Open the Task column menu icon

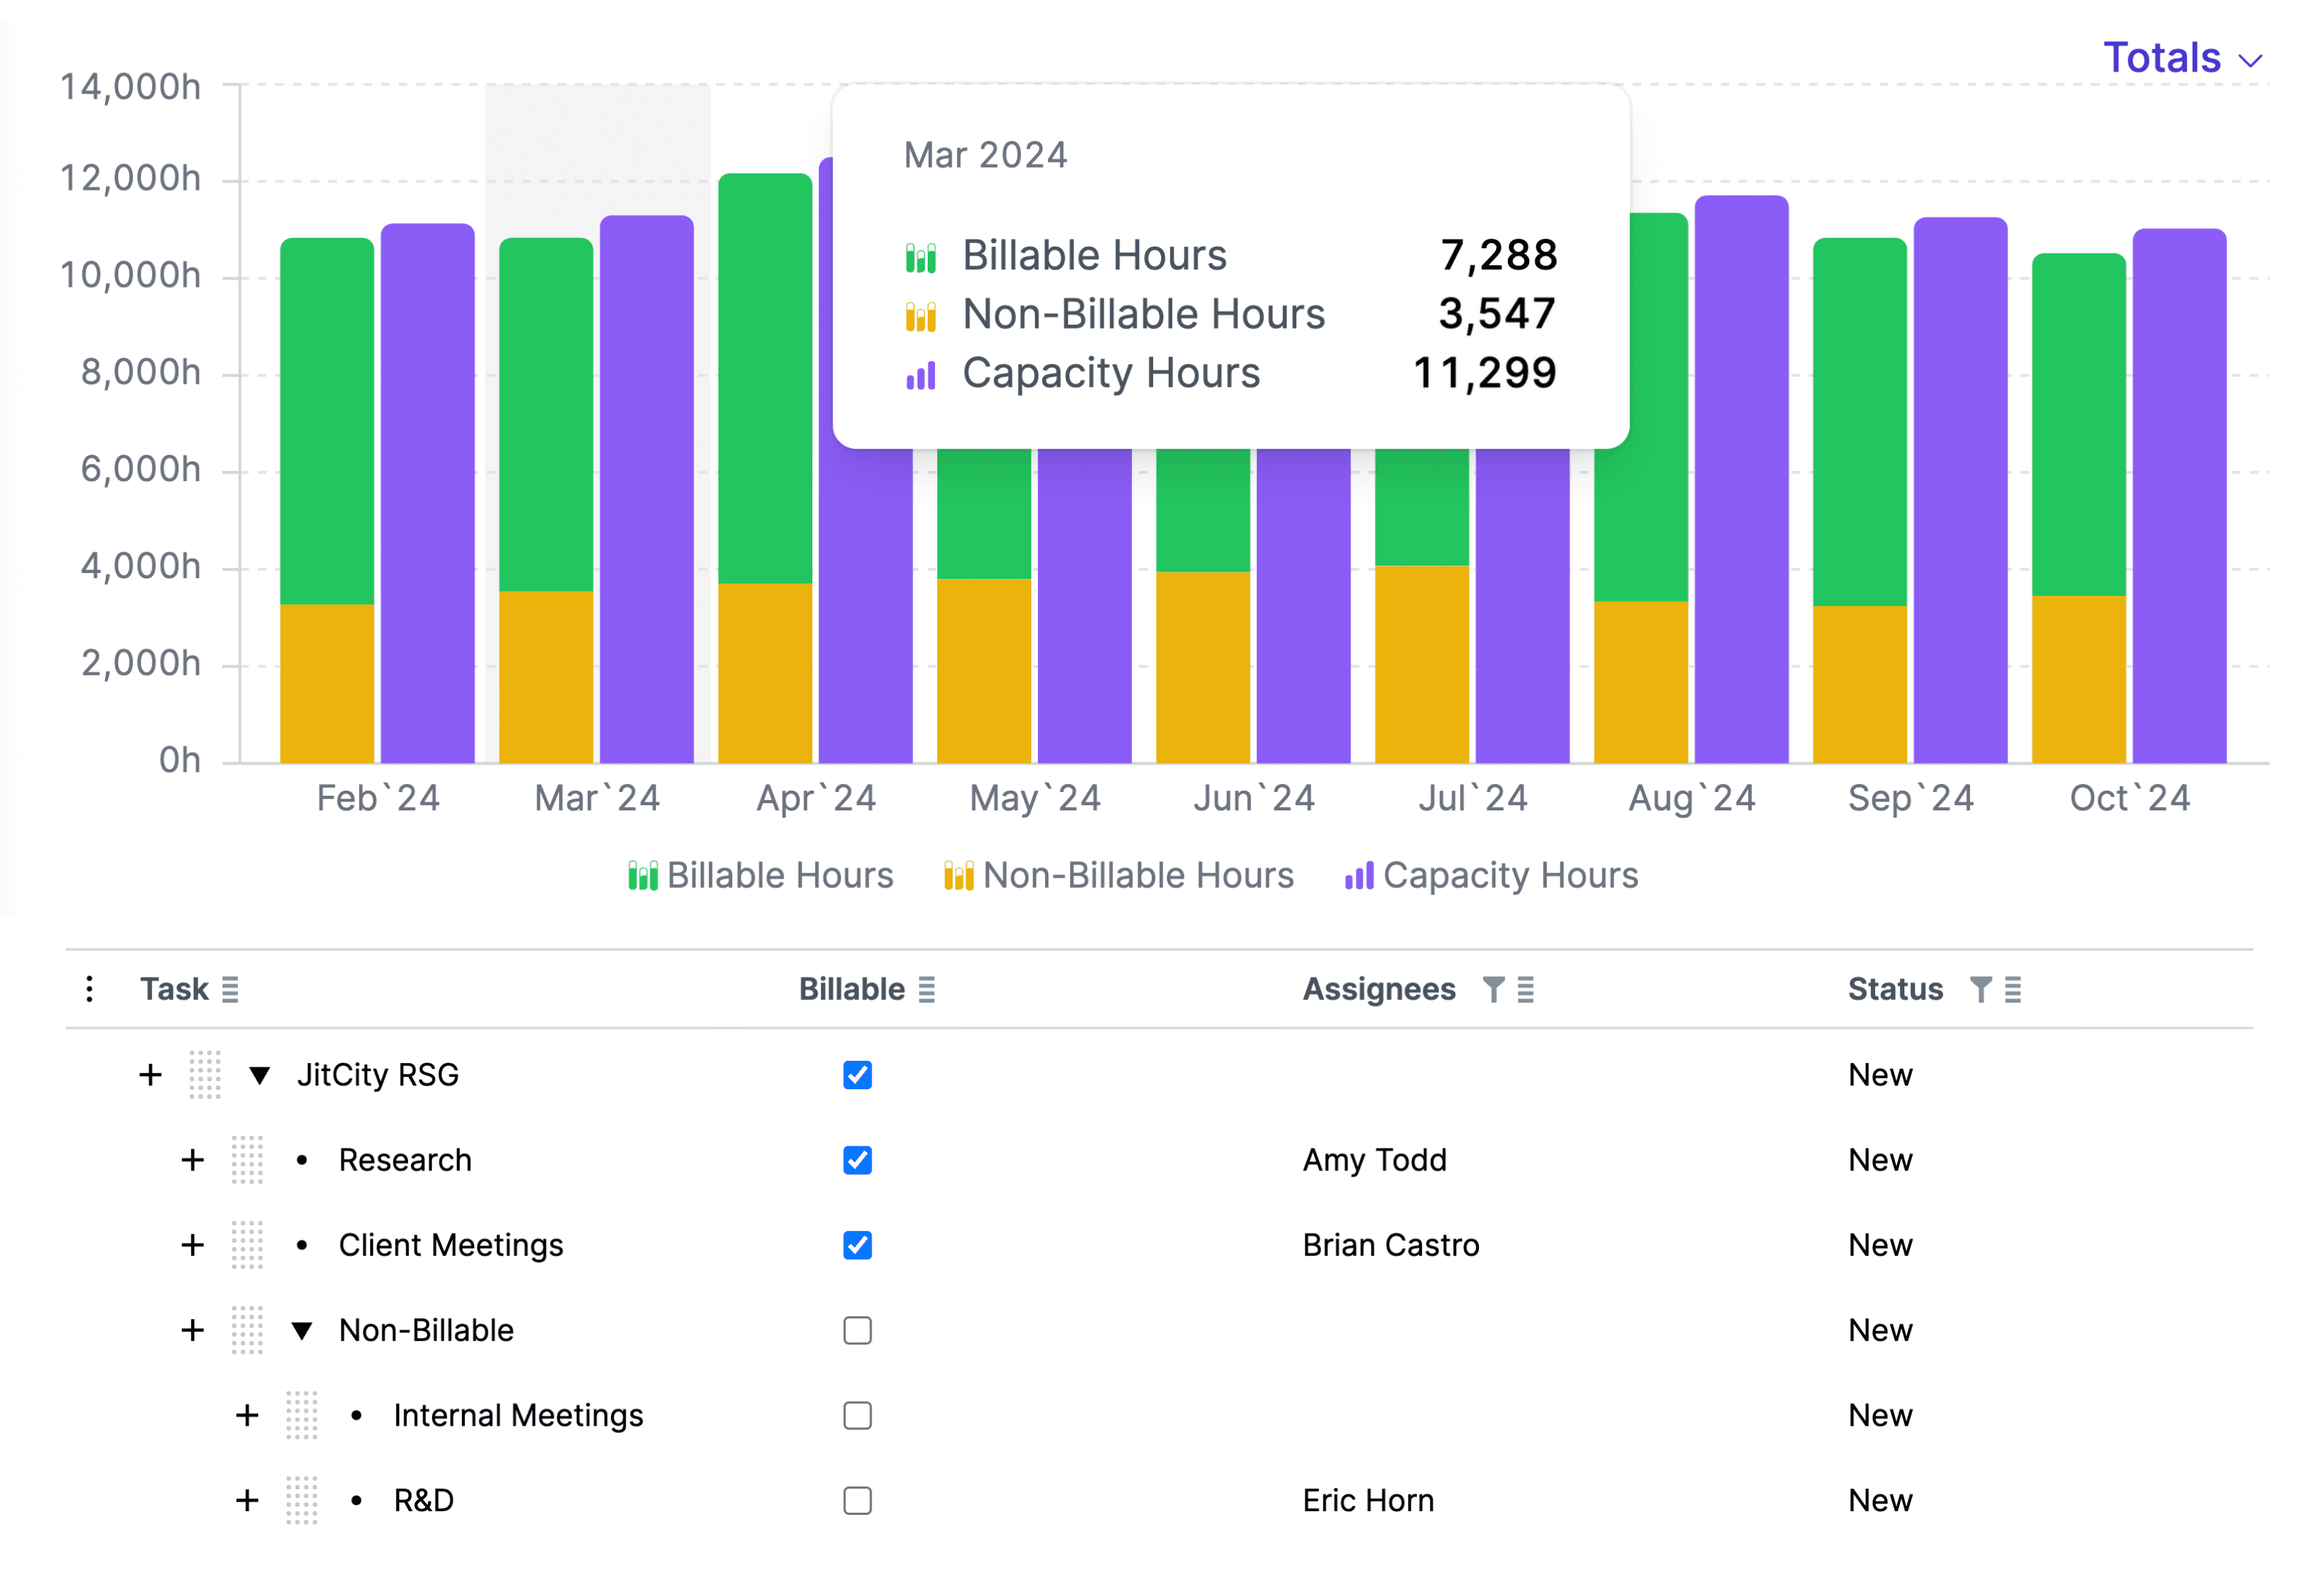[x=230, y=989]
